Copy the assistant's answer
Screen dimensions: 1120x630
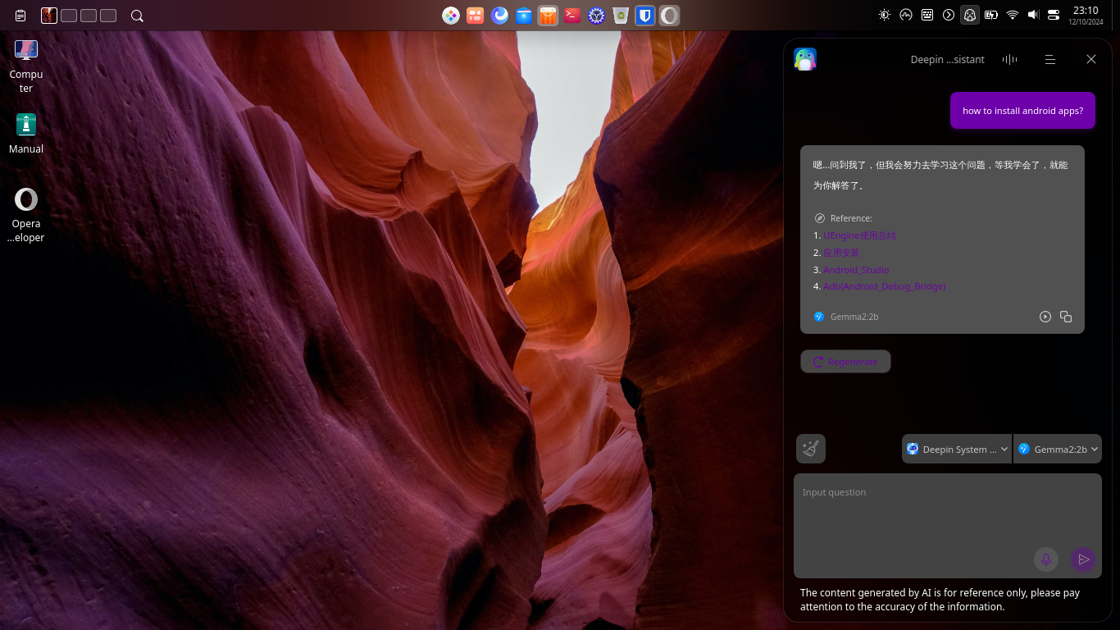(x=1066, y=317)
